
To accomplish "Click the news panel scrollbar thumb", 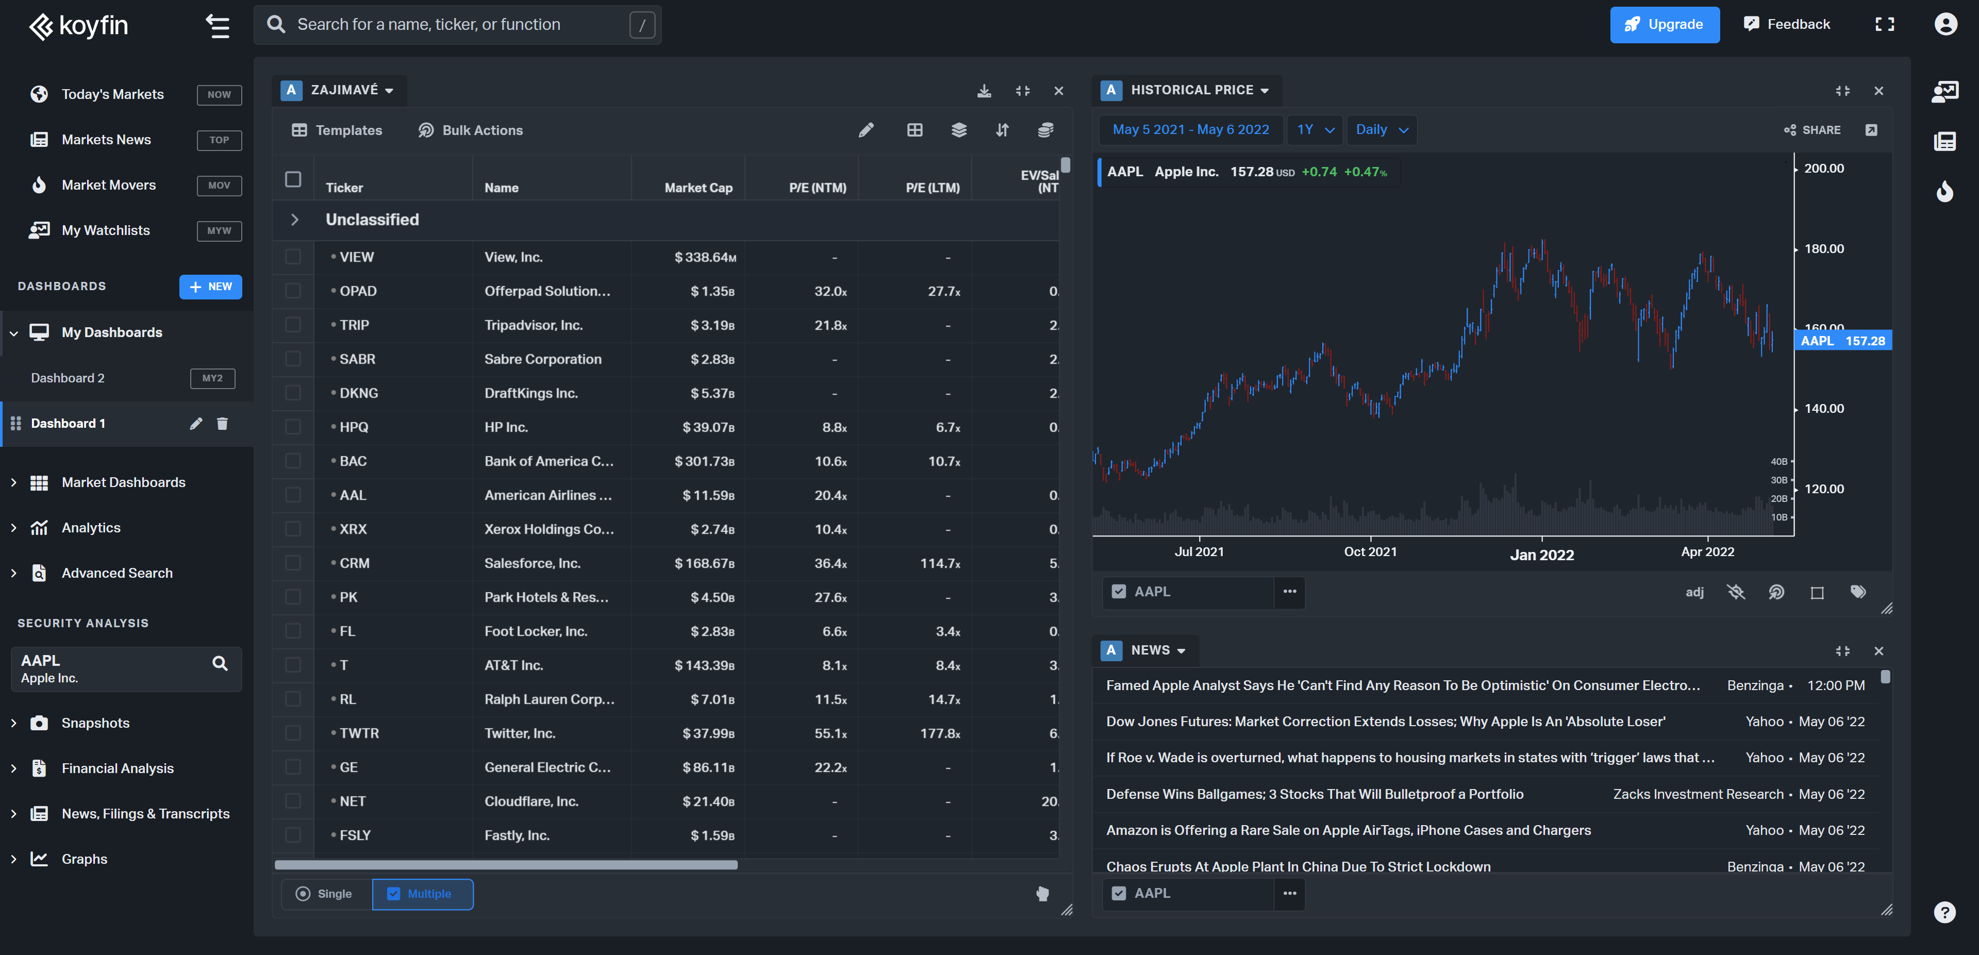I will [1885, 677].
